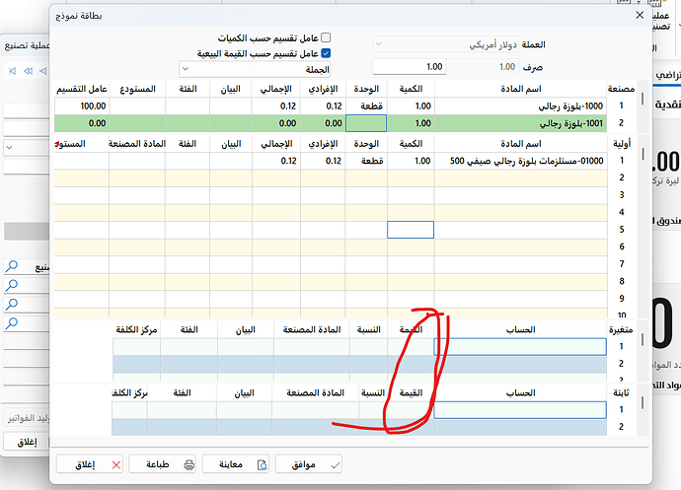Click the printer icon on طباعة
This screenshot has width=681, height=490.
point(189,464)
